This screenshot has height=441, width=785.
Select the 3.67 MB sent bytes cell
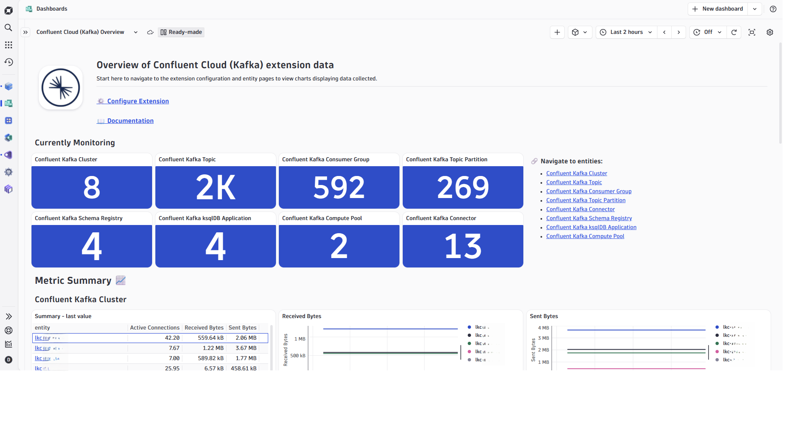(x=242, y=348)
